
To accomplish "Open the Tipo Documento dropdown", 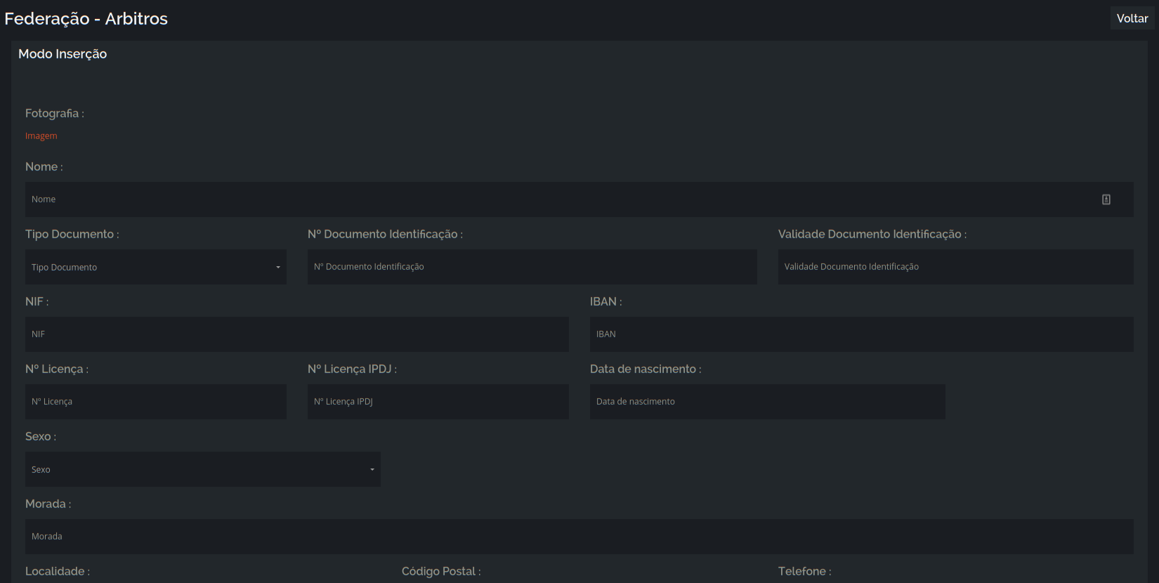I will point(156,267).
